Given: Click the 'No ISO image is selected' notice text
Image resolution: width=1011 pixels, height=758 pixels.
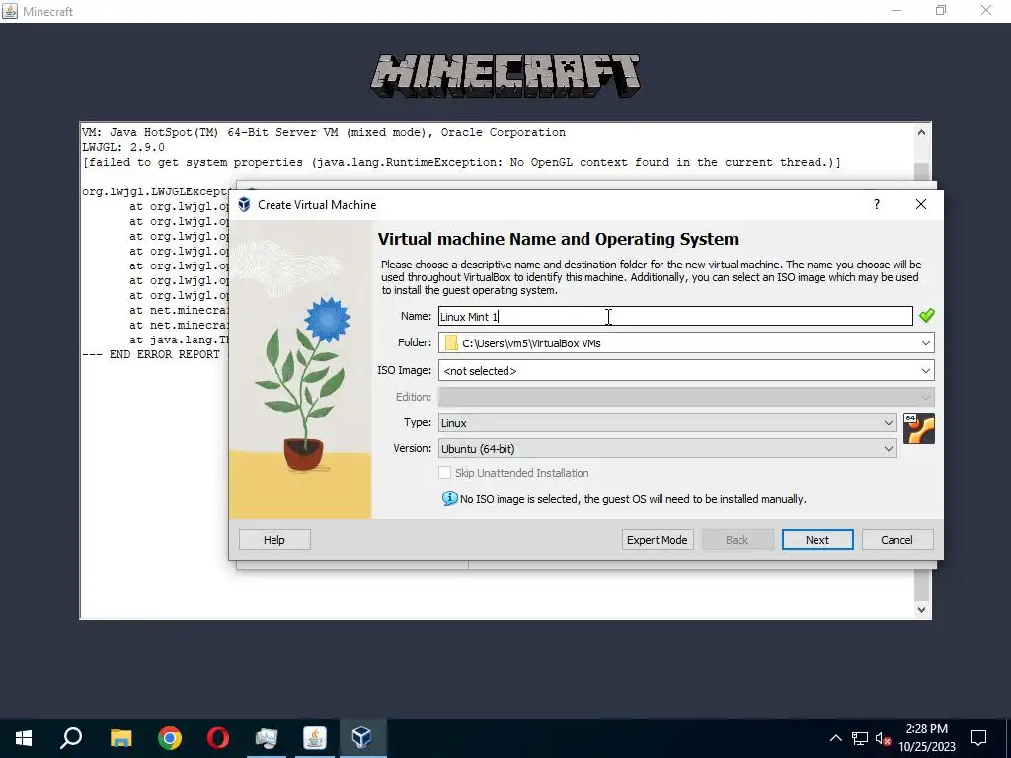Looking at the screenshot, I should pos(633,499).
